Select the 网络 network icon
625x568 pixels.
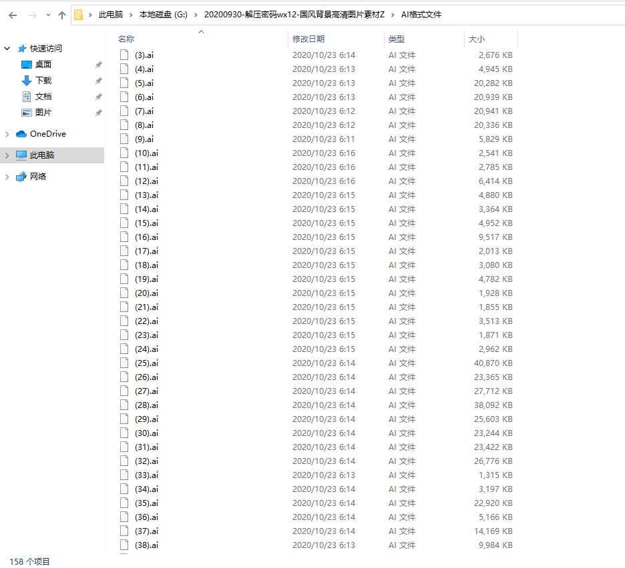pos(21,177)
